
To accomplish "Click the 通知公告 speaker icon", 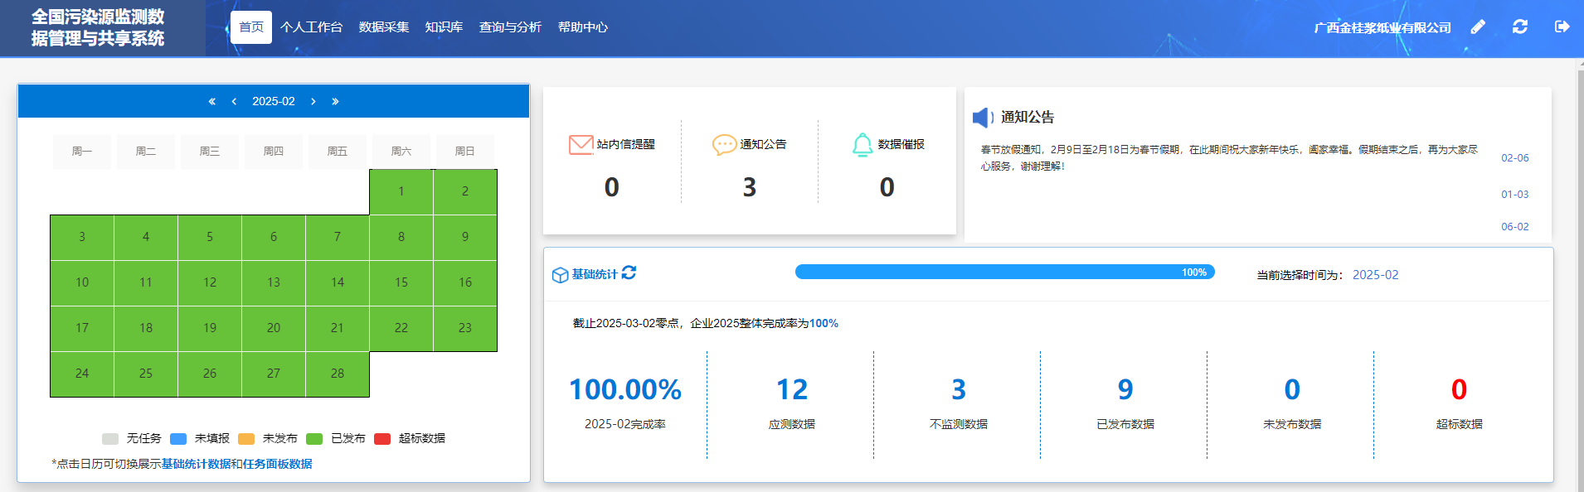I will [x=983, y=118].
